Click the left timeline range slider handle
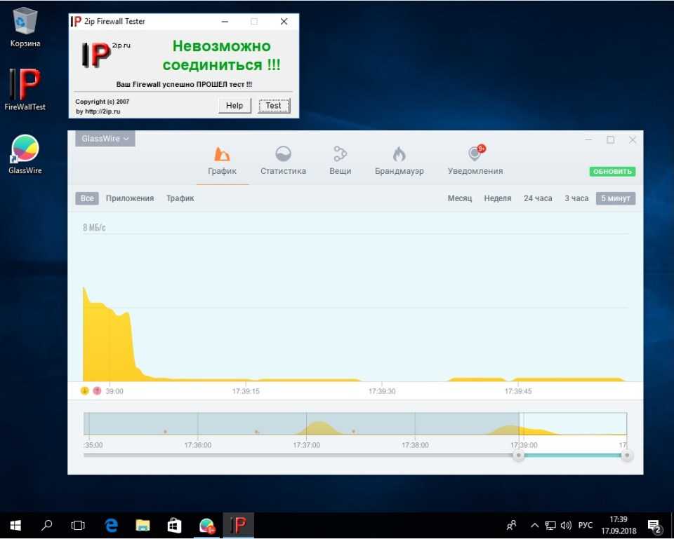The height and width of the screenshot is (539, 674). tap(519, 456)
